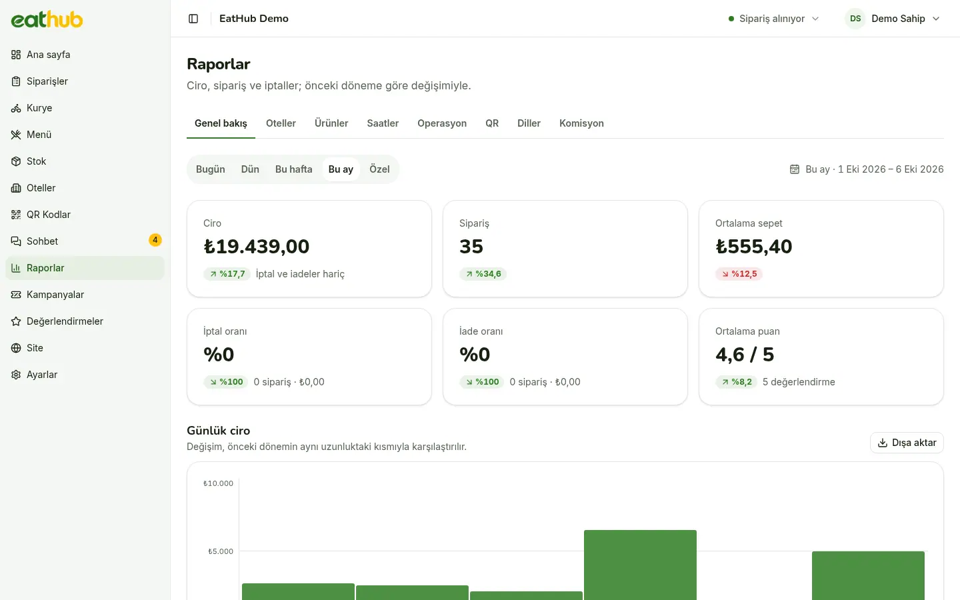The image size is (960, 600).
Task: Open the Ürünler tab
Action: [x=331, y=123]
